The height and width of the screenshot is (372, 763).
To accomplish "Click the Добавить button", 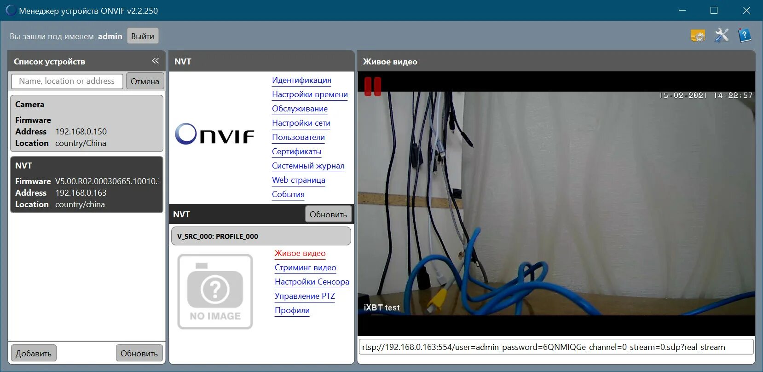I will tap(34, 353).
